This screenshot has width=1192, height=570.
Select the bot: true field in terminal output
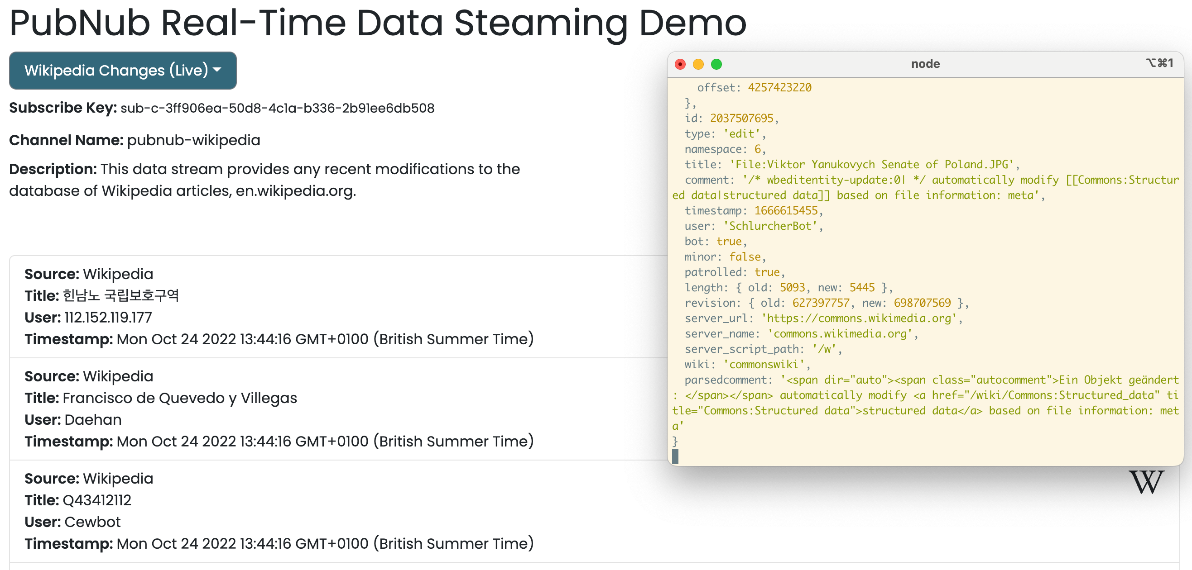click(x=716, y=241)
